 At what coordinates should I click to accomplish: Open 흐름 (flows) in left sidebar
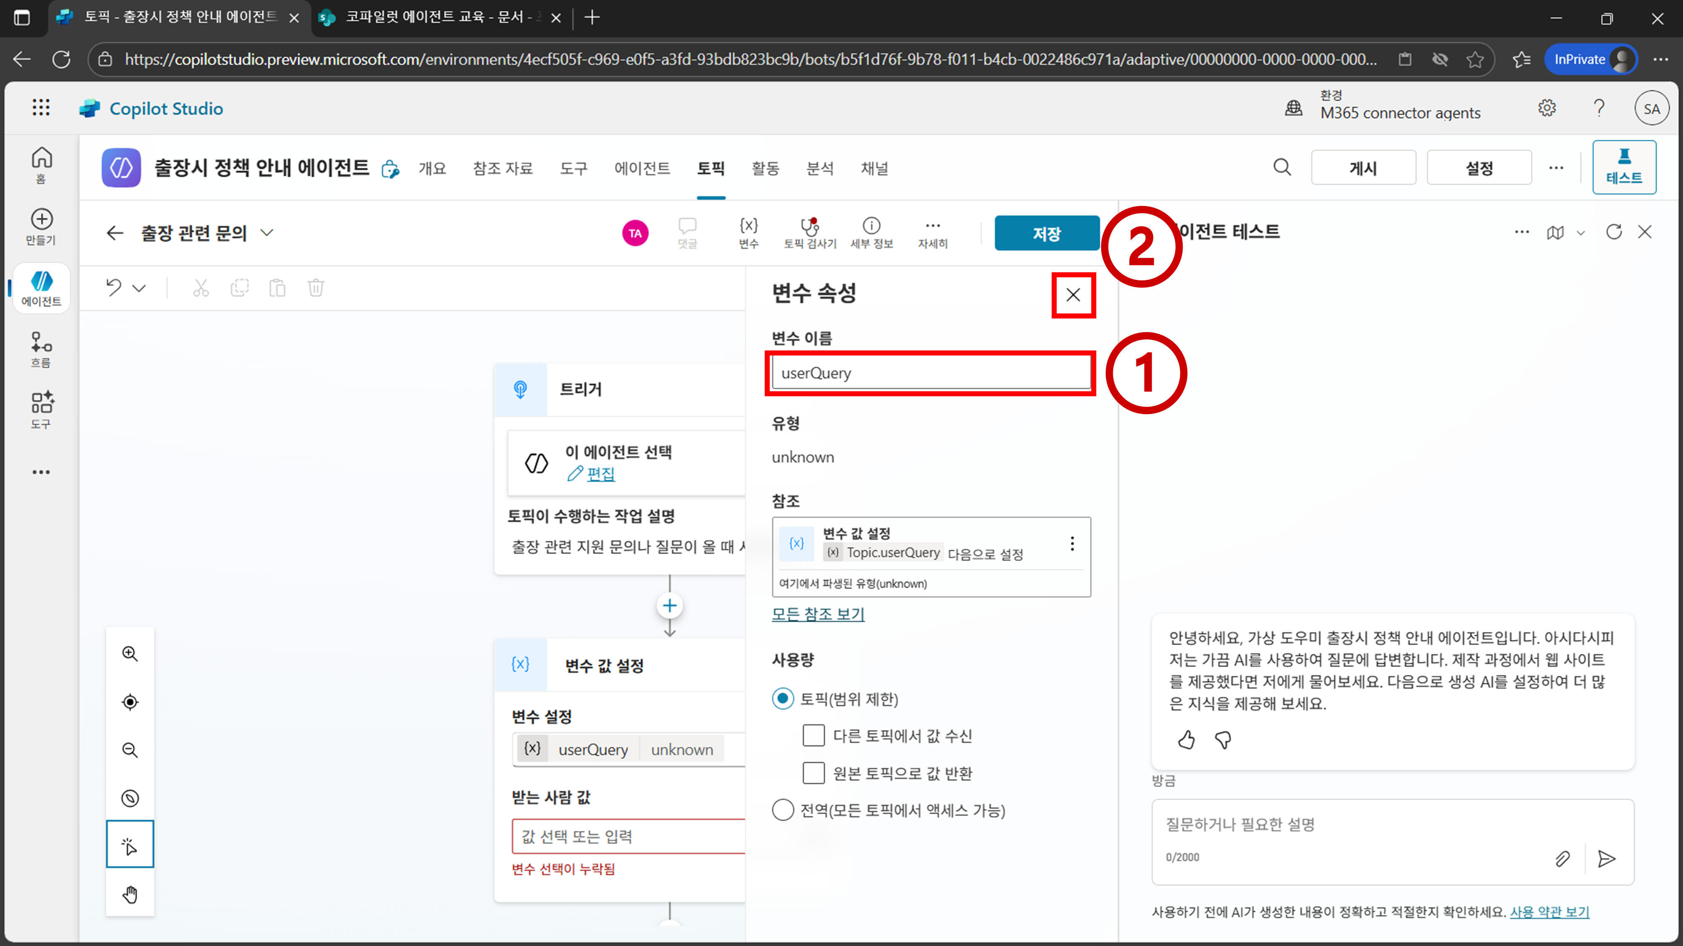[x=41, y=349]
